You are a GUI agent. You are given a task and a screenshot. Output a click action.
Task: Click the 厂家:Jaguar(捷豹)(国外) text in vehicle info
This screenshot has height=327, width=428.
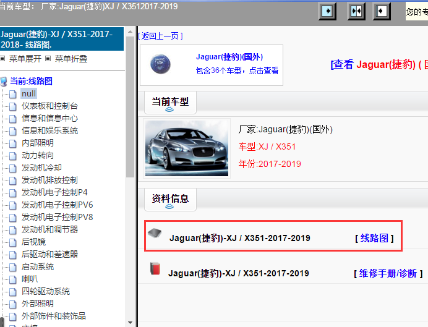[x=286, y=129]
